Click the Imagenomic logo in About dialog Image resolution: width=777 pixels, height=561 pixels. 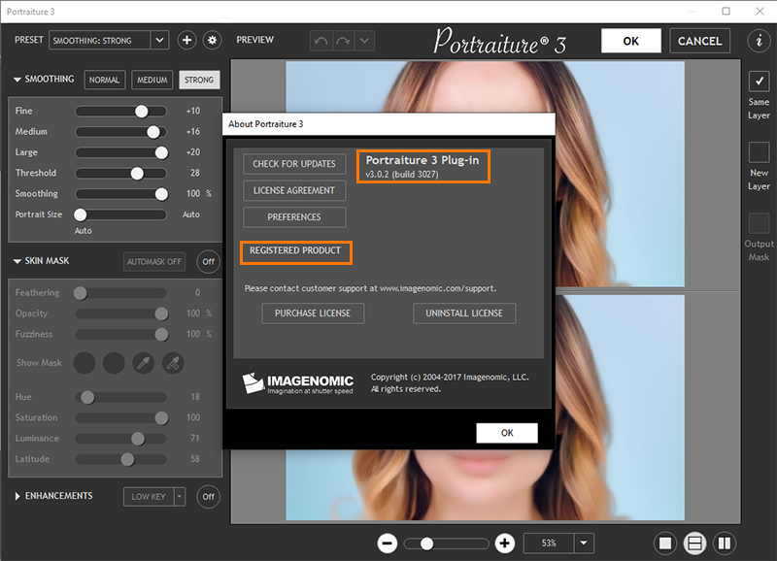(x=298, y=383)
